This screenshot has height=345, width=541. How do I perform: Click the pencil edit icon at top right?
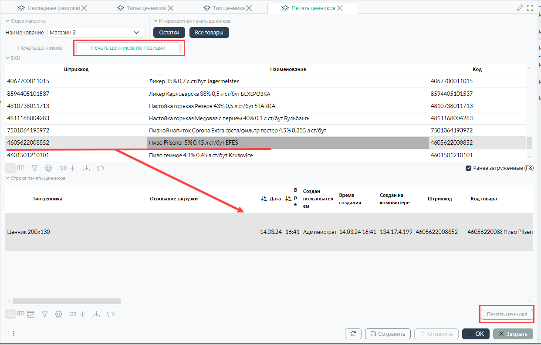519,8
